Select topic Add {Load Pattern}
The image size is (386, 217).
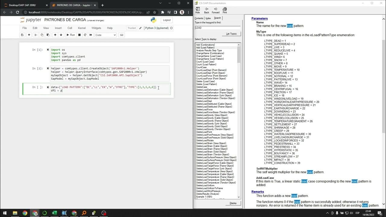click(205, 48)
